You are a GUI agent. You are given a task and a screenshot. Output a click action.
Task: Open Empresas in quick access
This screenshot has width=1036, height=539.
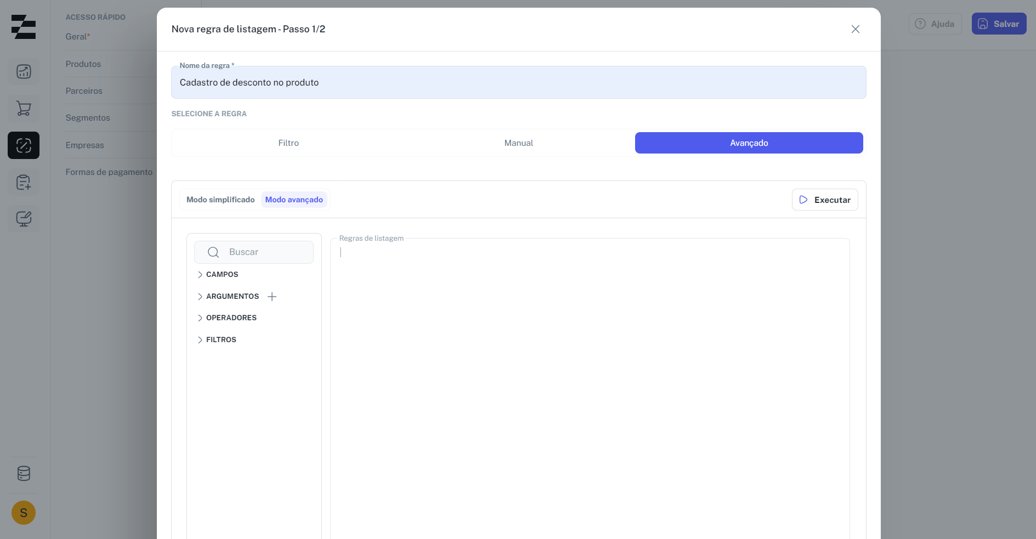tap(85, 145)
